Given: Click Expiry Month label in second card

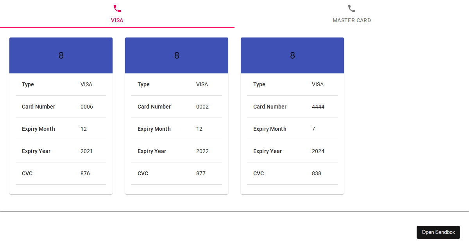Looking at the screenshot, I should (x=154, y=129).
